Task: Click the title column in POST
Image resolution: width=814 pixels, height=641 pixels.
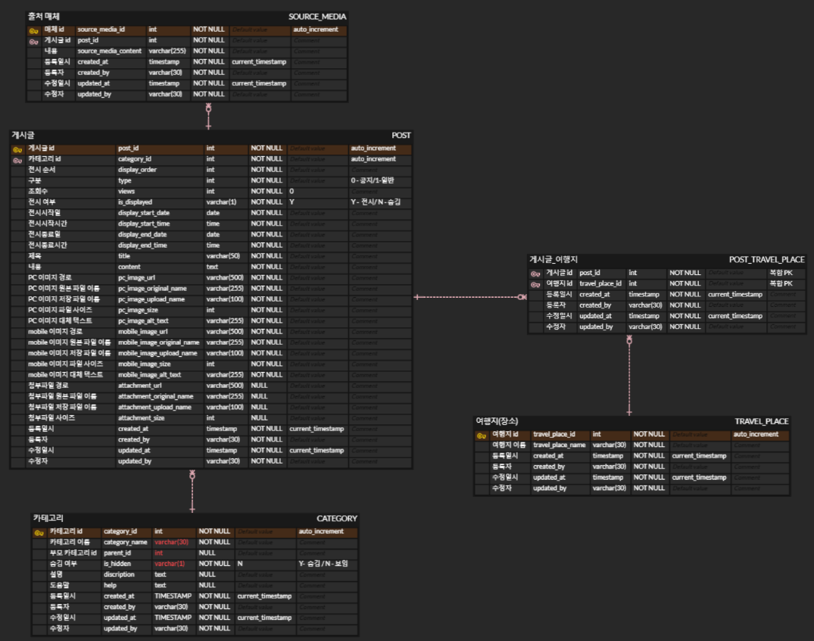Action: (x=124, y=256)
